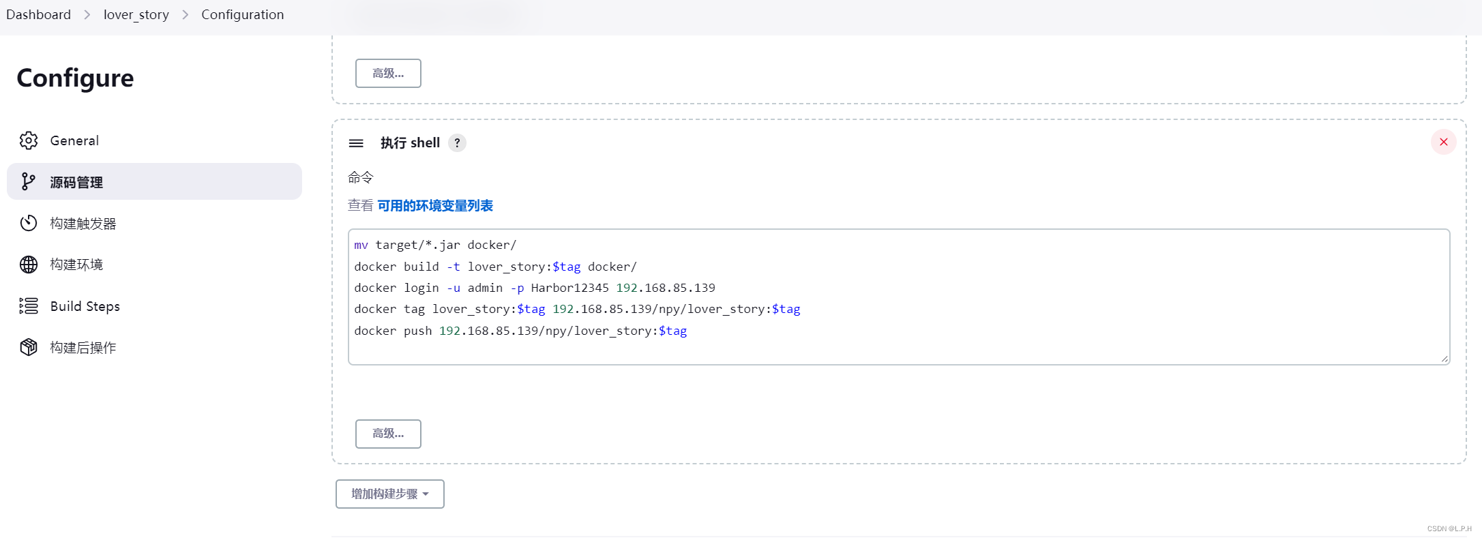Go to 构建环境 section
The height and width of the screenshot is (538, 1482).
click(x=154, y=265)
